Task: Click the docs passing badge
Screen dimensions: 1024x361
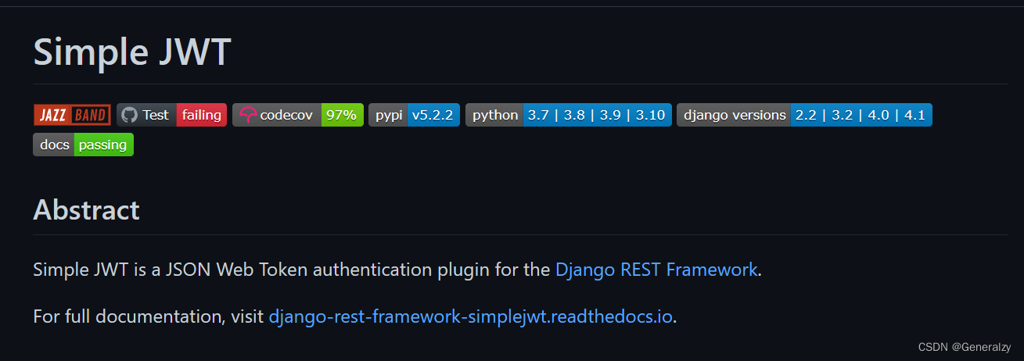Action: (x=83, y=145)
